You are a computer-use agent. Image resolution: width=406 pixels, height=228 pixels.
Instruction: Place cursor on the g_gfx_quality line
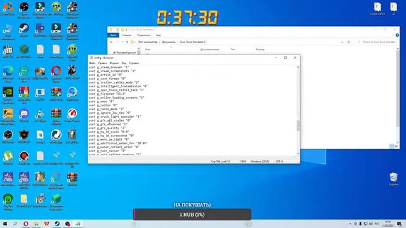[x=107, y=128]
